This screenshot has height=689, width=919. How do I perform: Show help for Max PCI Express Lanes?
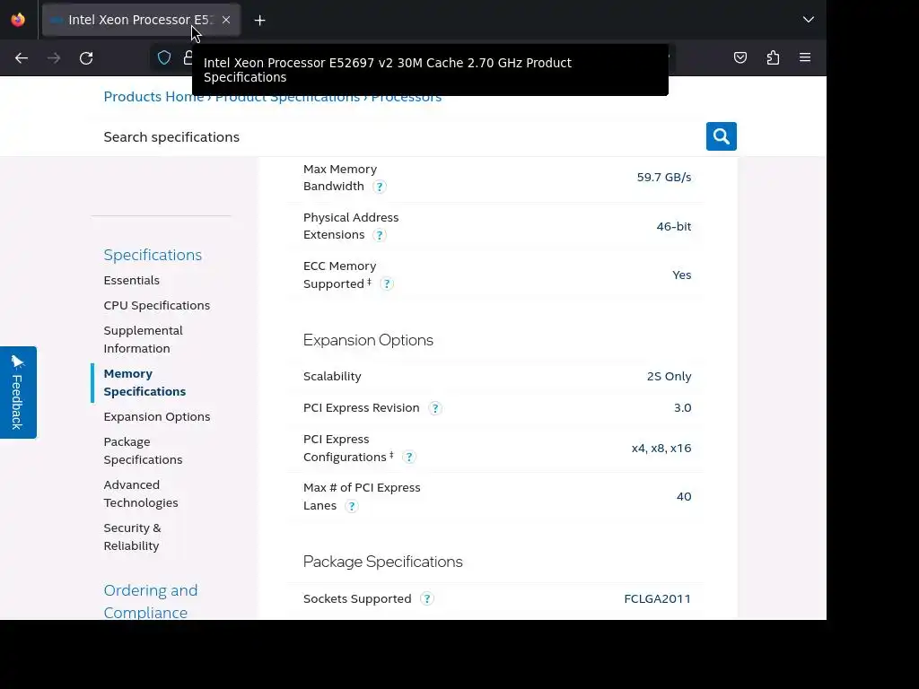pos(351,506)
